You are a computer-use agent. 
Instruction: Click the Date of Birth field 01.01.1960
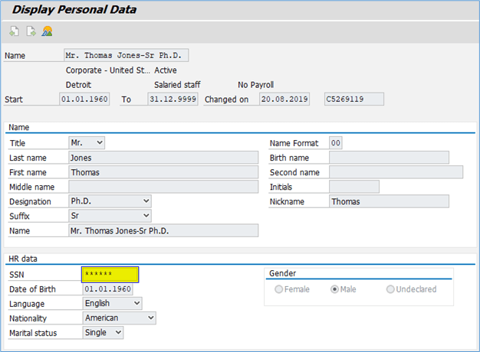(108, 289)
